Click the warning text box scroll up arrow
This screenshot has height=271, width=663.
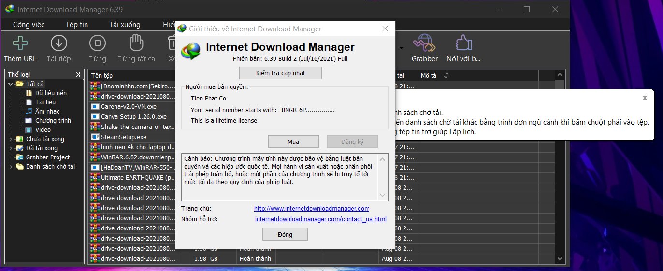pyautogui.click(x=383, y=158)
